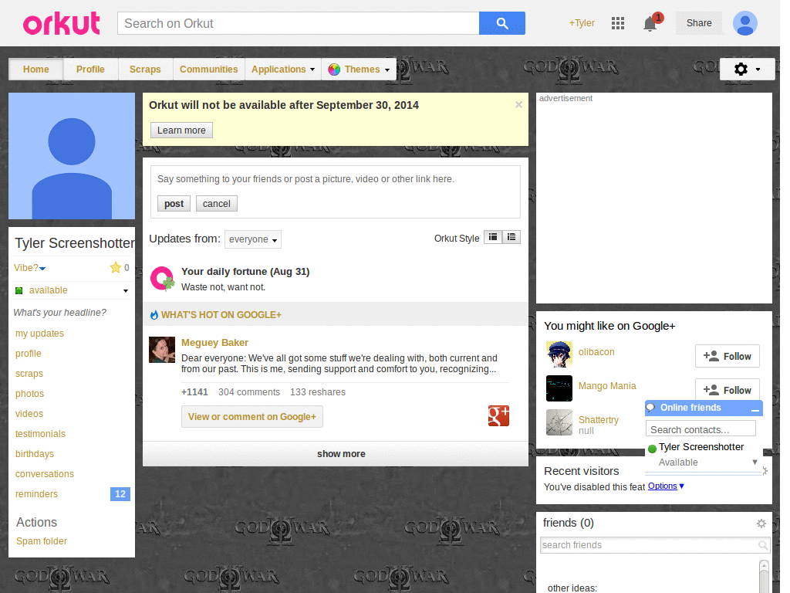Open the Updates from everyone dropdown
This screenshot has width=790, height=593.
pos(253,239)
